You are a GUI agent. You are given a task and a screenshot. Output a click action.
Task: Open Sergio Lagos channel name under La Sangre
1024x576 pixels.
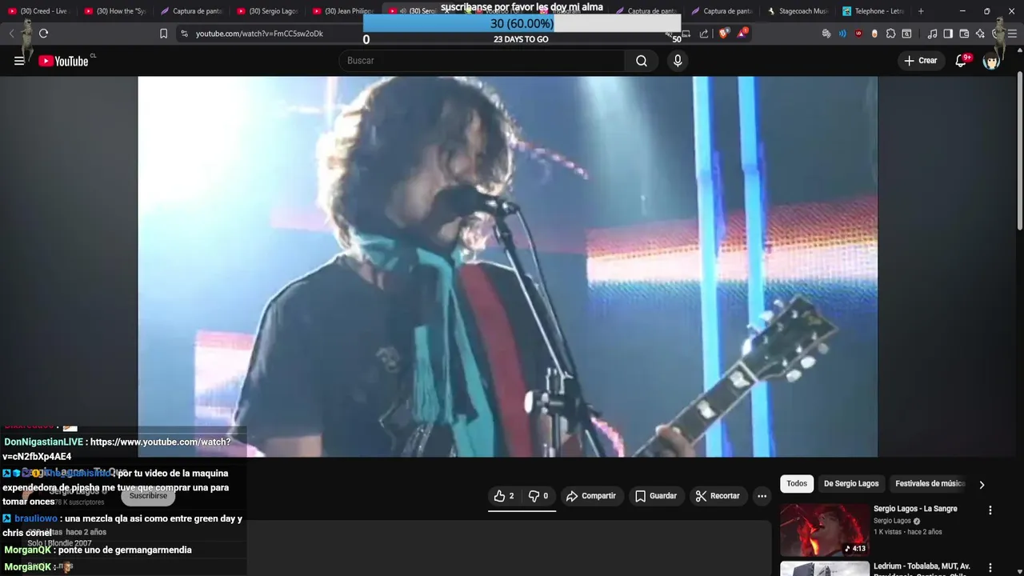pyautogui.click(x=892, y=521)
